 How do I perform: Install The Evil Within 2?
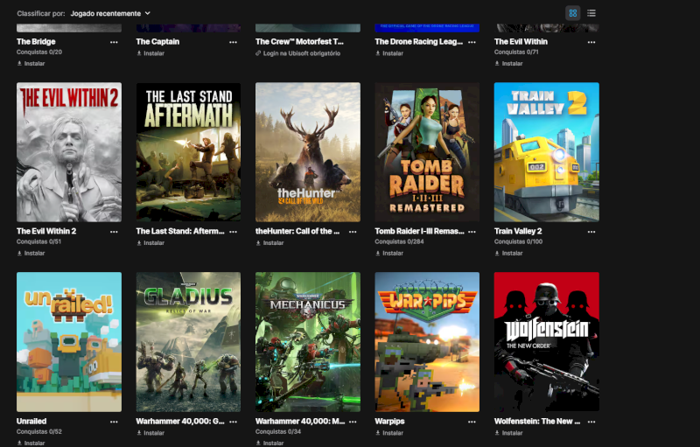pos(31,253)
